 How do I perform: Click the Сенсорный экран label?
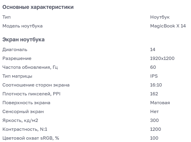(x=23, y=112)
